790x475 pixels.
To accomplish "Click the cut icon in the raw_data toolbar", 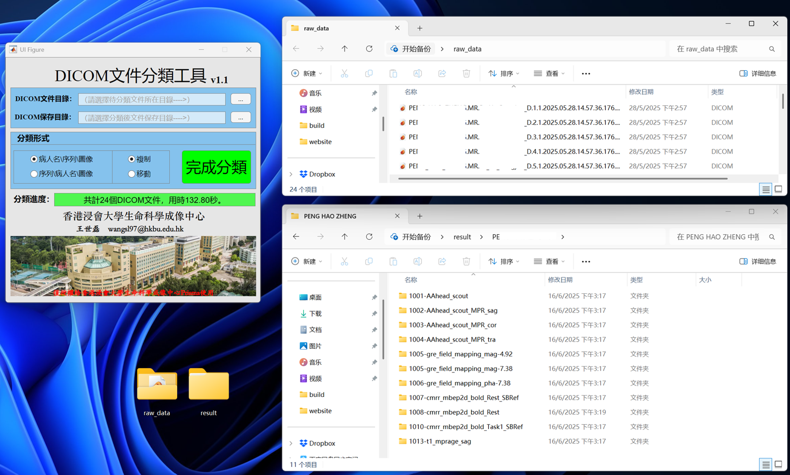I will [345, 74].
